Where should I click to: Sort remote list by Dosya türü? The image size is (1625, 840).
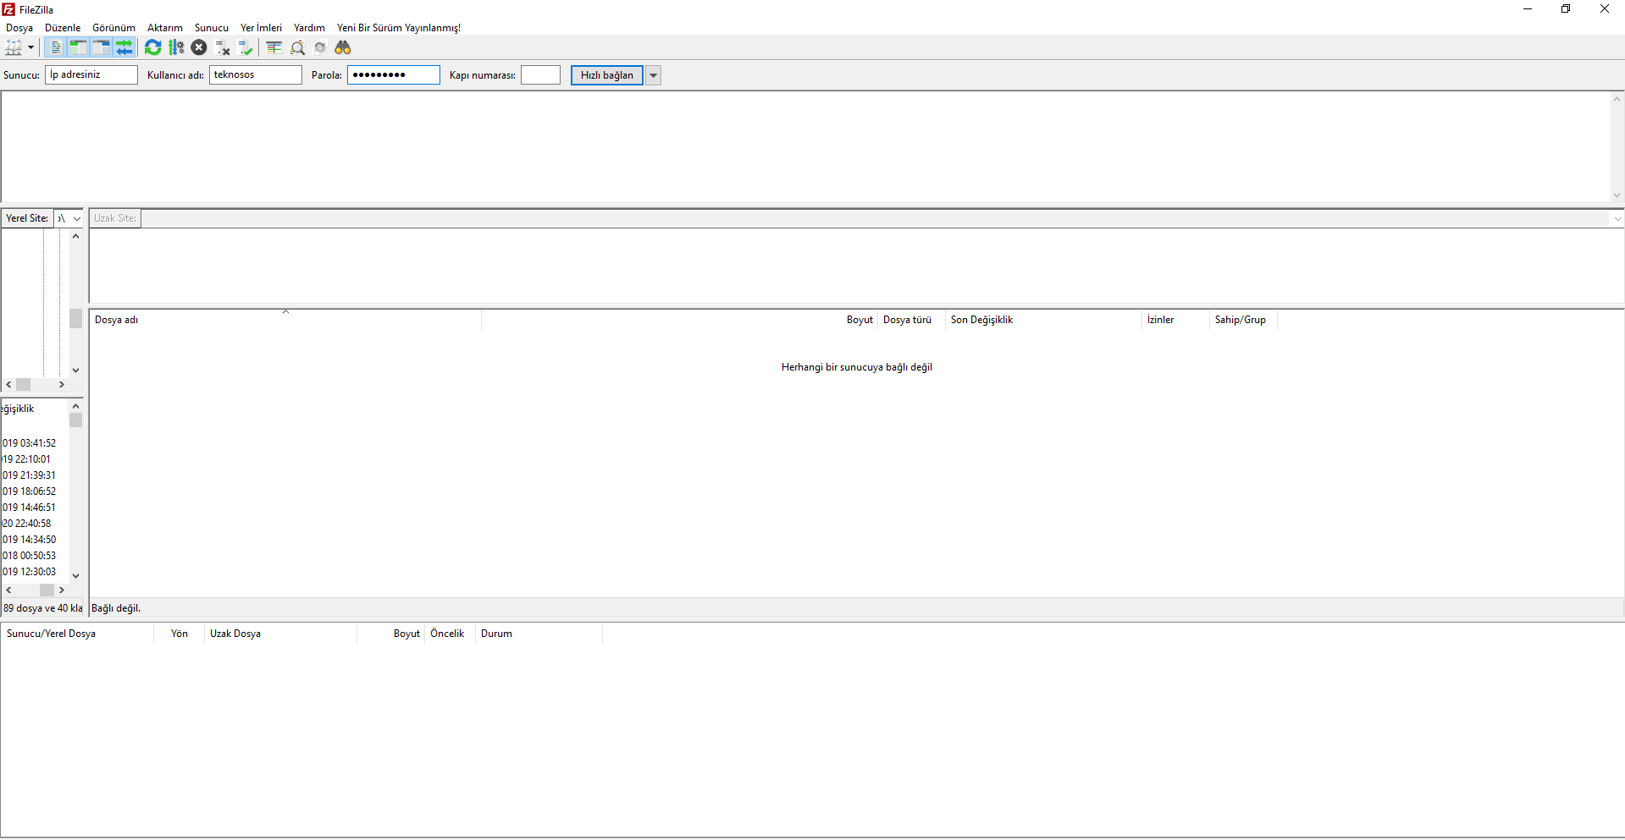click(x=911, y=320)
